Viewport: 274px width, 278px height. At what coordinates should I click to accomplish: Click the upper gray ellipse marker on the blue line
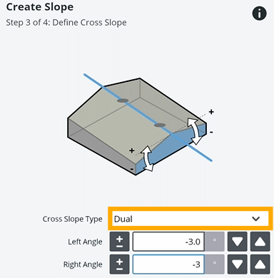[x=123, y=101]
